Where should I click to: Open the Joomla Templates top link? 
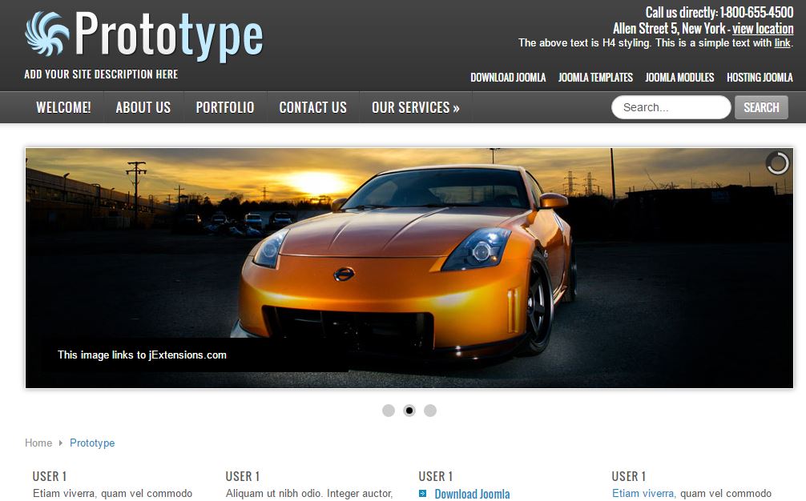pyautogui.click(x=595, y=78)
